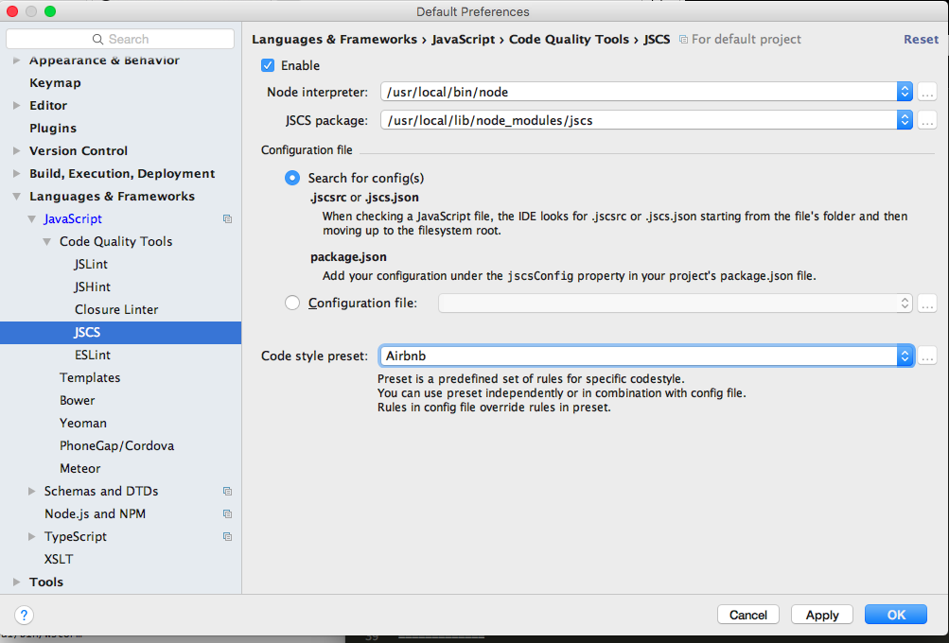The width and height of the screenshot is (949, 643).
Task: Click the per-project settings icon beside JavaScript
Action: 227,218
